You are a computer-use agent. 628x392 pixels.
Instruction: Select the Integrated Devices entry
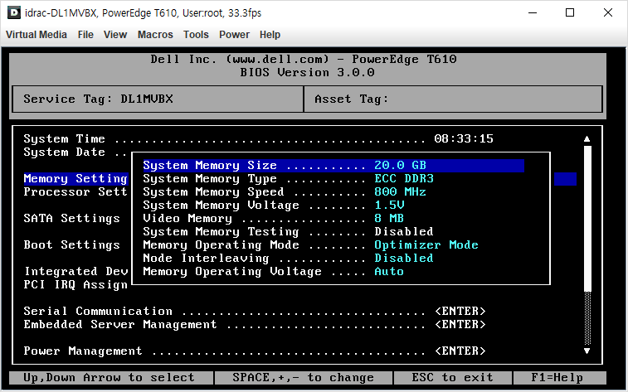pos(76,271)
